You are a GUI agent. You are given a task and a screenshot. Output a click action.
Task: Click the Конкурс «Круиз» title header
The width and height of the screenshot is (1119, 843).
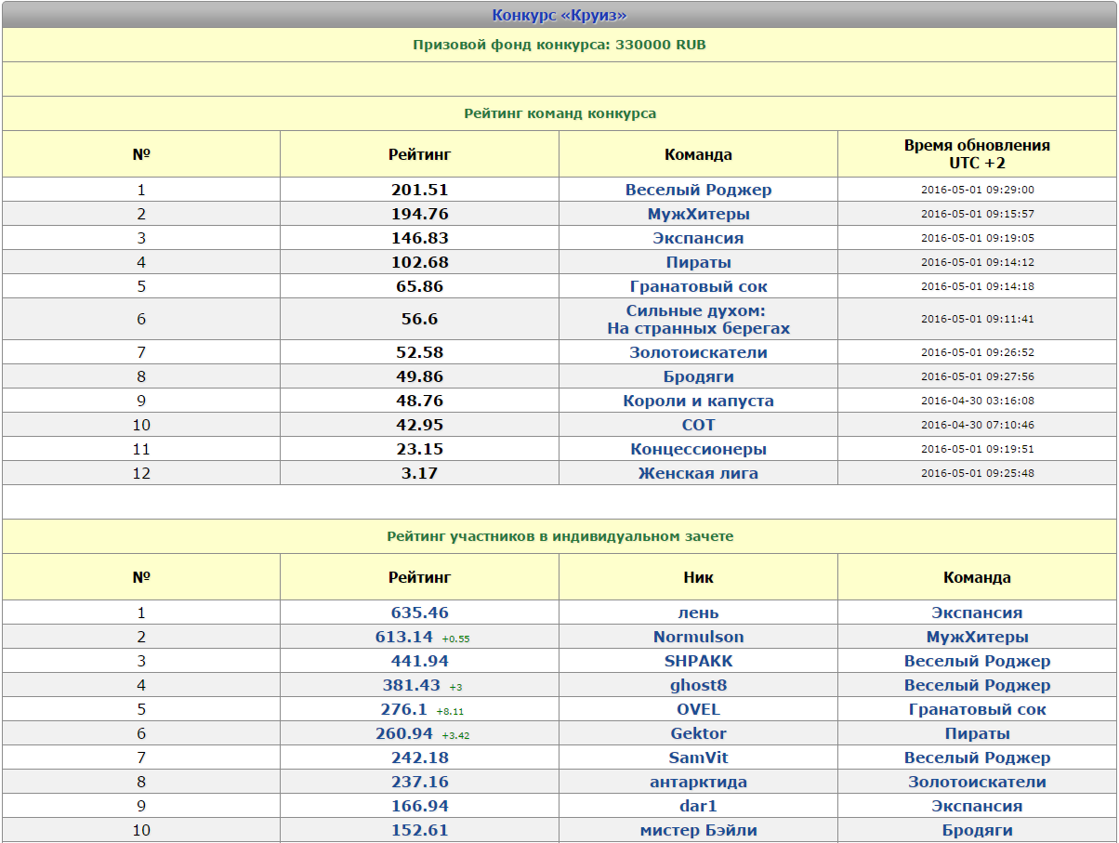(559, 15)
